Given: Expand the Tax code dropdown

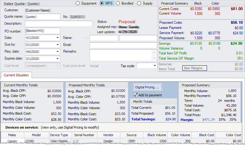Looking at the screenshot, I should [155, 66].
